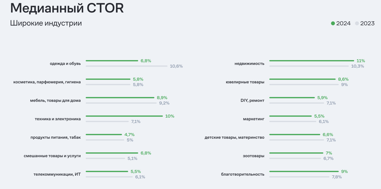Image resolution: width=381 pixels, height=189 pixels.
Task: Click the gray 2023 legend dot
Action: 357,23
